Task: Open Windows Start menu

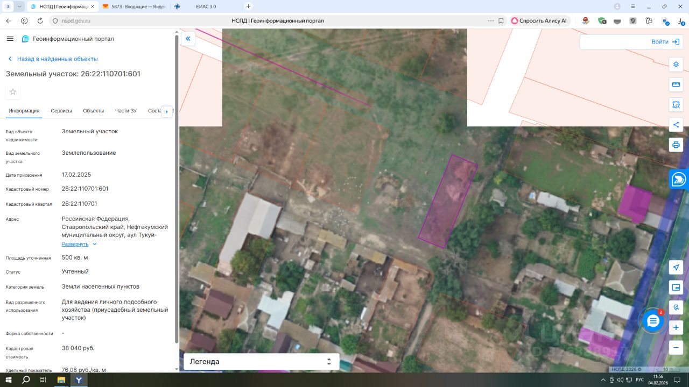Action: click(x=9, y=379)
